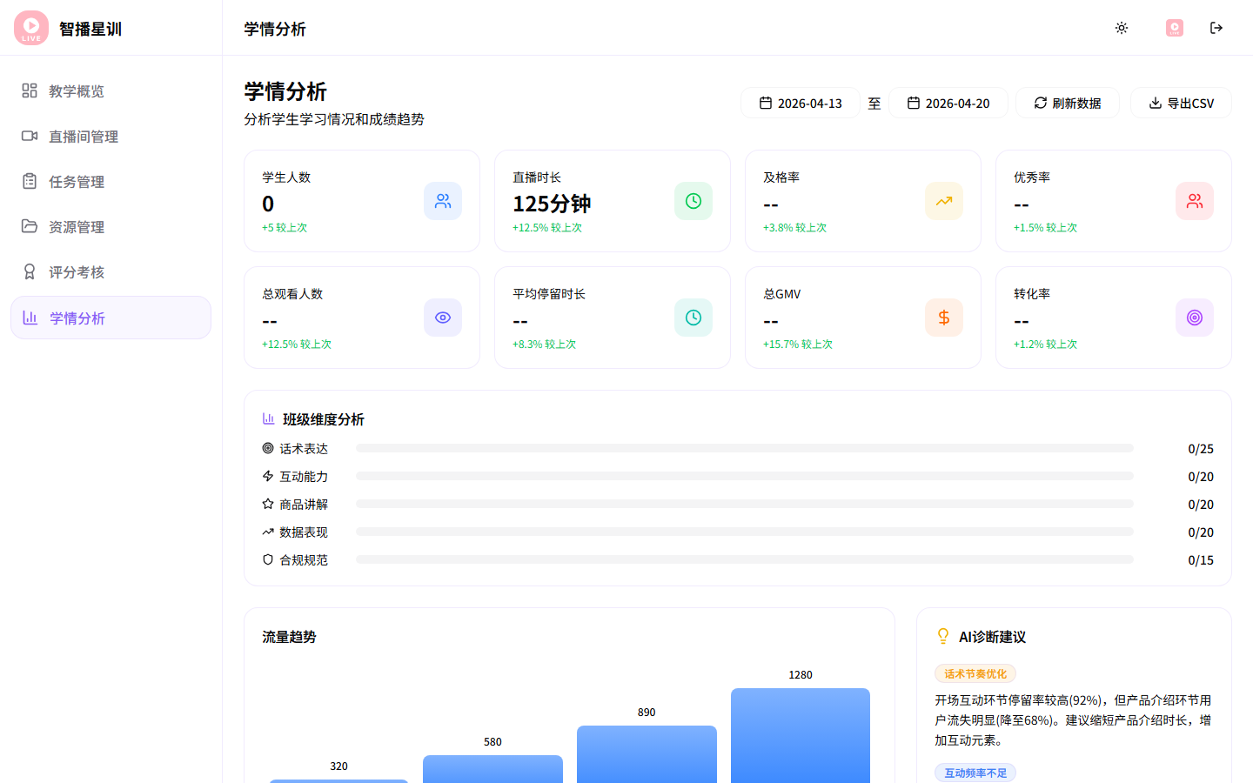Click the target icon beside 话术表达
The image size is (1253, 783).
[x=268, y=448]
